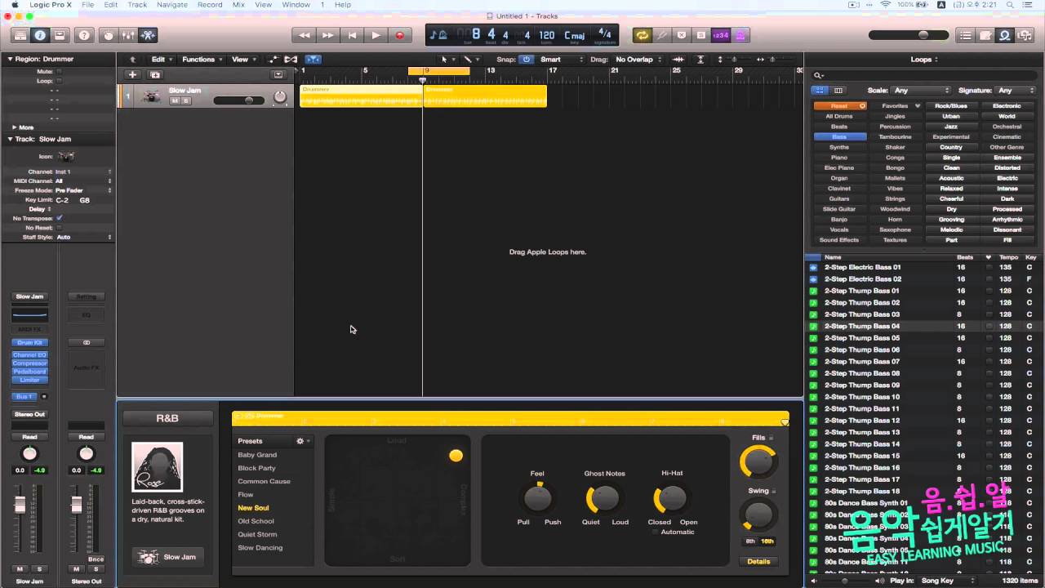Open Quick Help question mark button

point(84,35)
